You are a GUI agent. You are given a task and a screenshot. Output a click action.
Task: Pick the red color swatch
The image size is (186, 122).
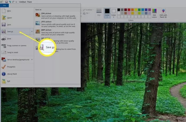point(129,10)
